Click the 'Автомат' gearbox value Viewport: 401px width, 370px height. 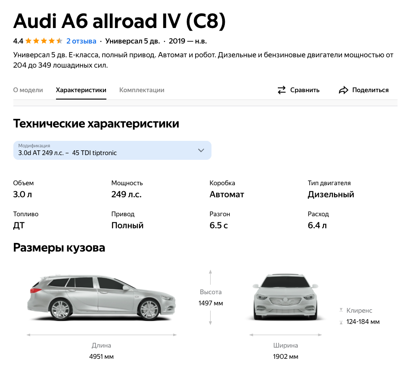pos(227,194)
